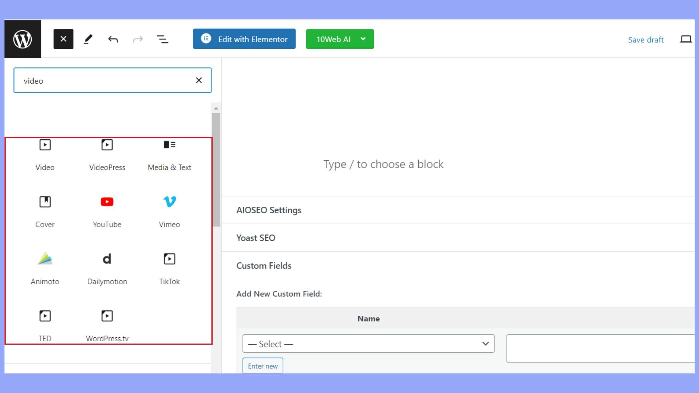Viewport: 699px width, 393px height.
Task: Click the WordPress logo menu
Action: 23,39
